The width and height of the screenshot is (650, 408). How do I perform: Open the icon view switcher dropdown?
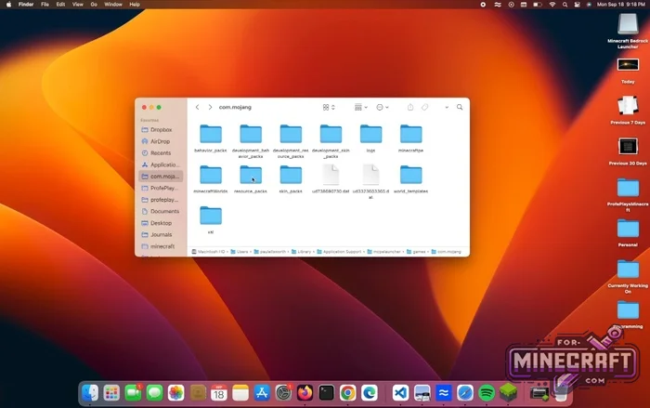tap(329, 108)
